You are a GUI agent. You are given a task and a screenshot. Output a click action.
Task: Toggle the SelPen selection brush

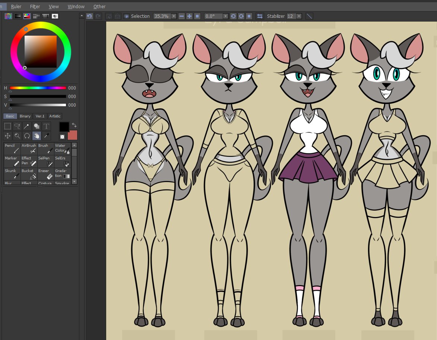pyautogui.click(x=45, y=161)
